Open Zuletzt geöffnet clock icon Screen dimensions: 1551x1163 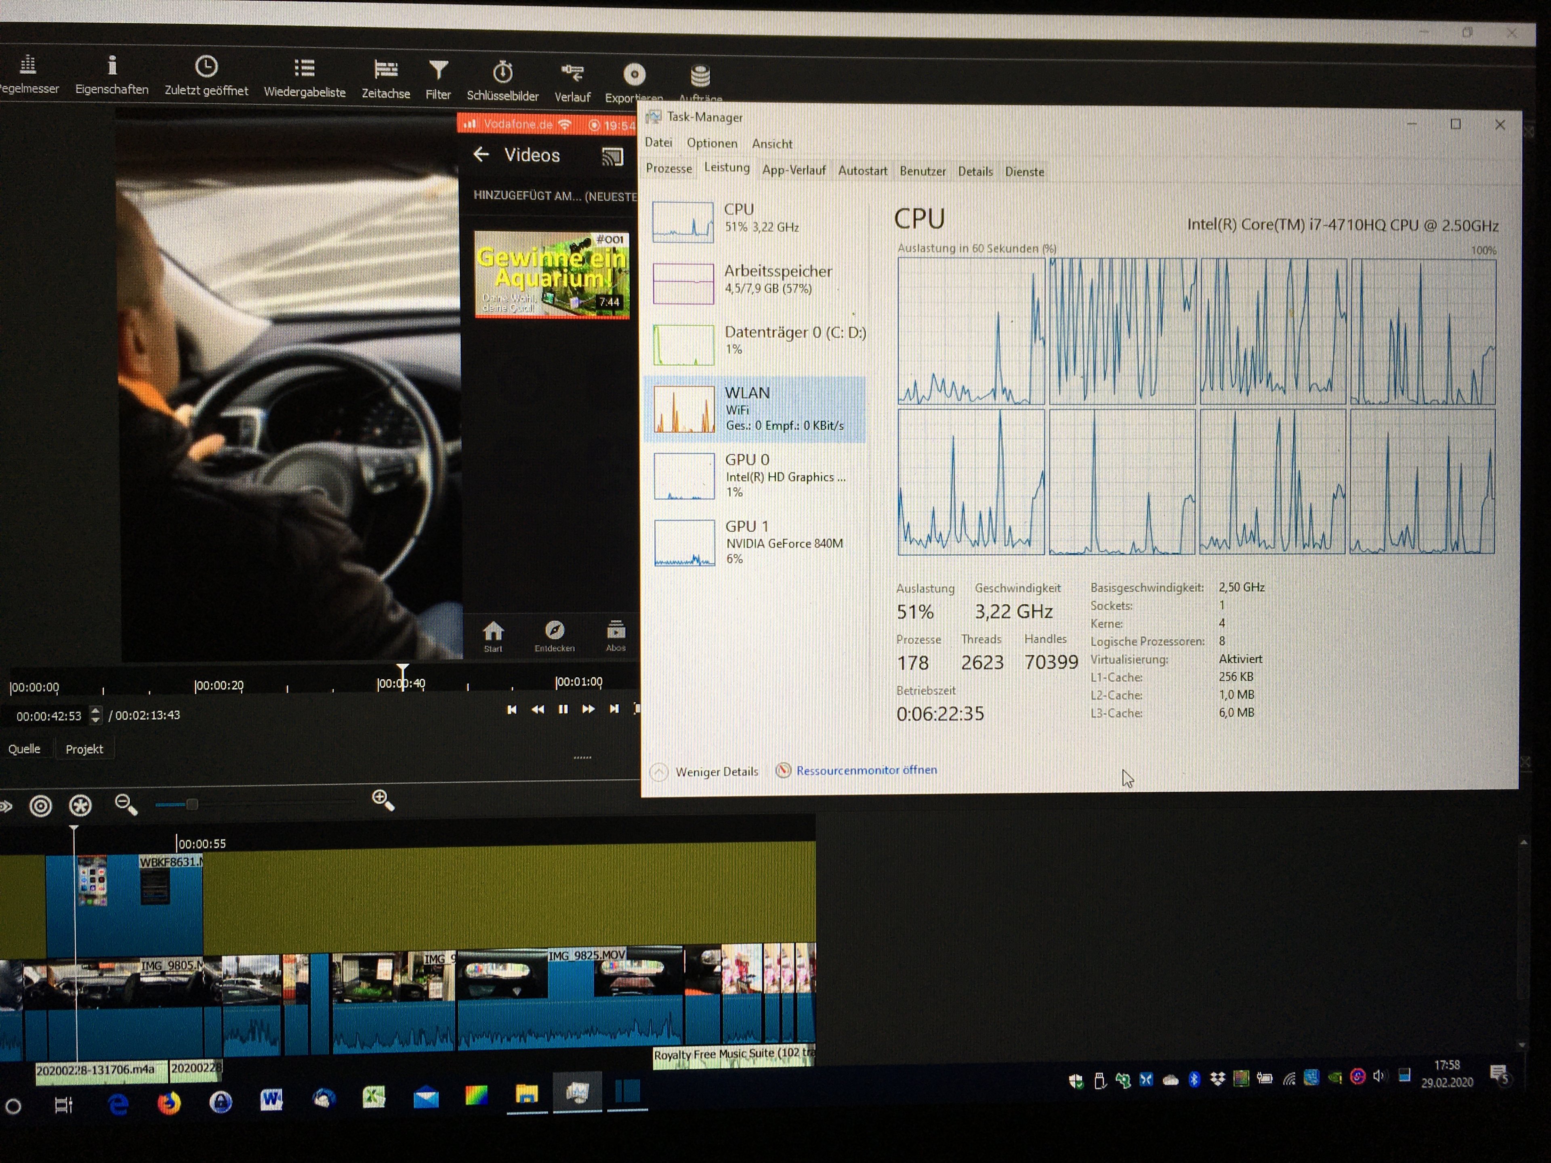point(206,67)
